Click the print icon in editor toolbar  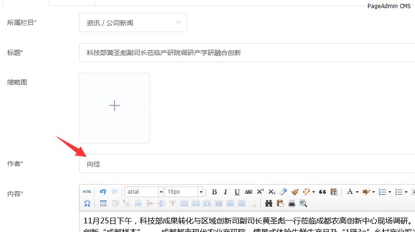(291, 203)
